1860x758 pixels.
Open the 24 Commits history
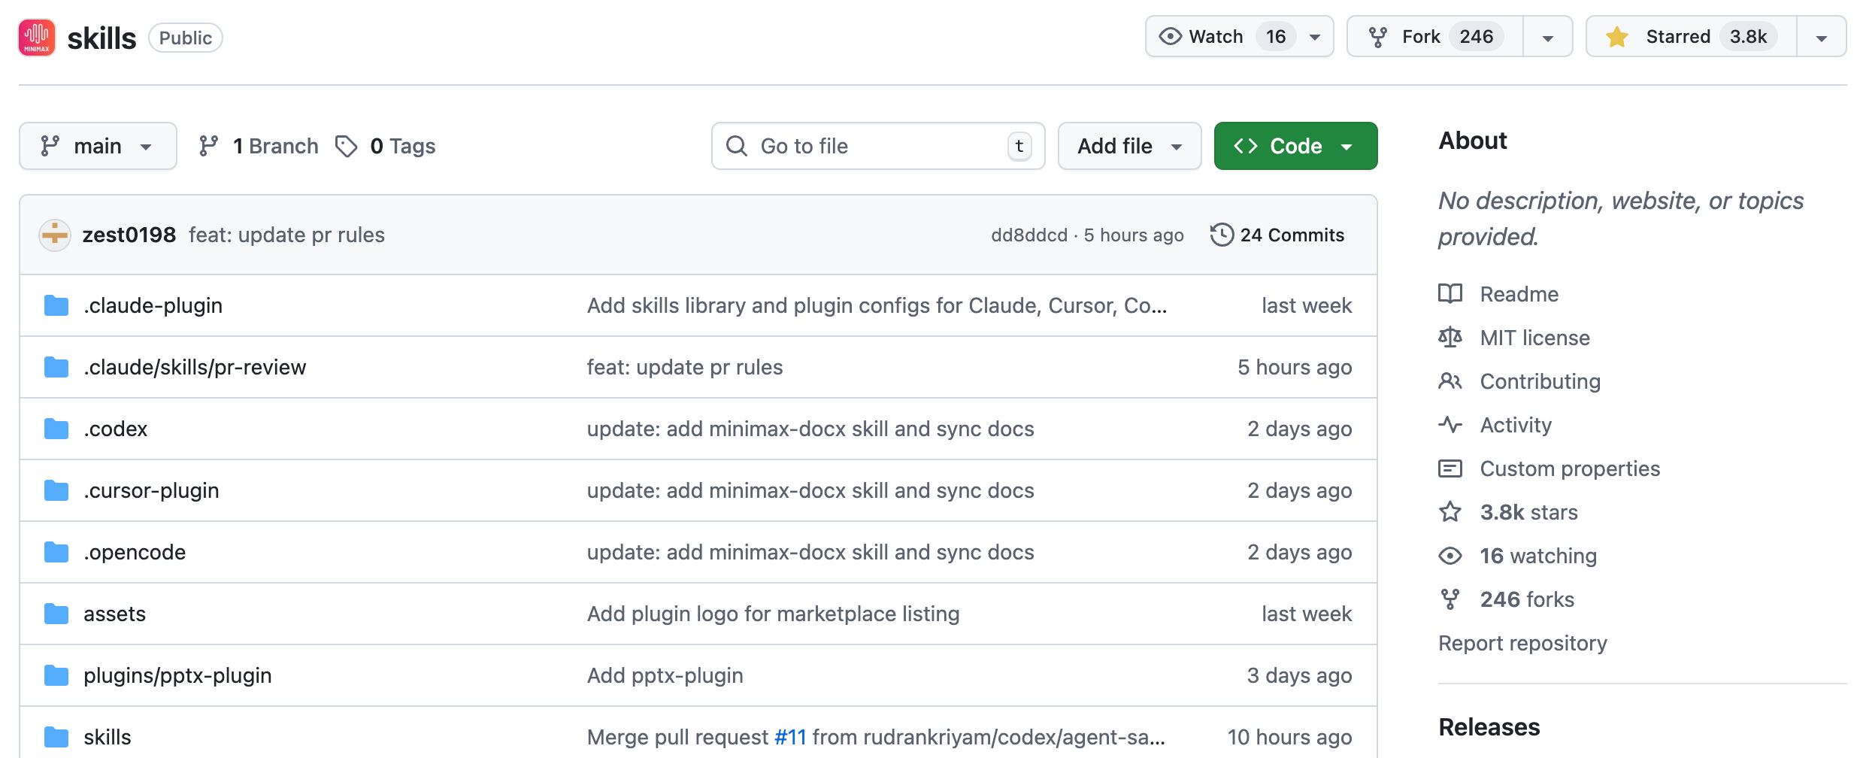(1277, 235)
